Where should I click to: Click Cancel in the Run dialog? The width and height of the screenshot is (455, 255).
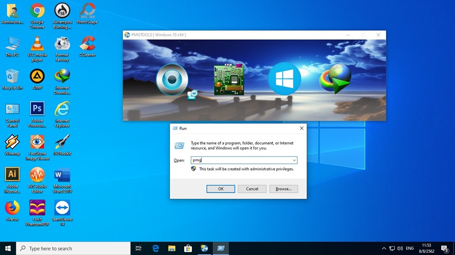point(252,189)
